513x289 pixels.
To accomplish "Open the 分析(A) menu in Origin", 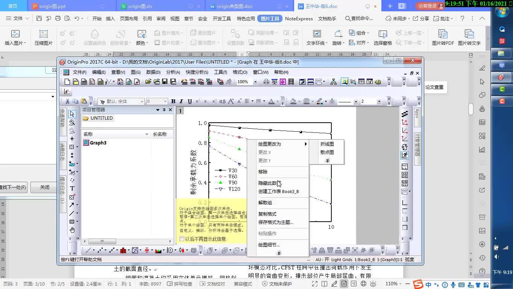I will pos(173,72).
